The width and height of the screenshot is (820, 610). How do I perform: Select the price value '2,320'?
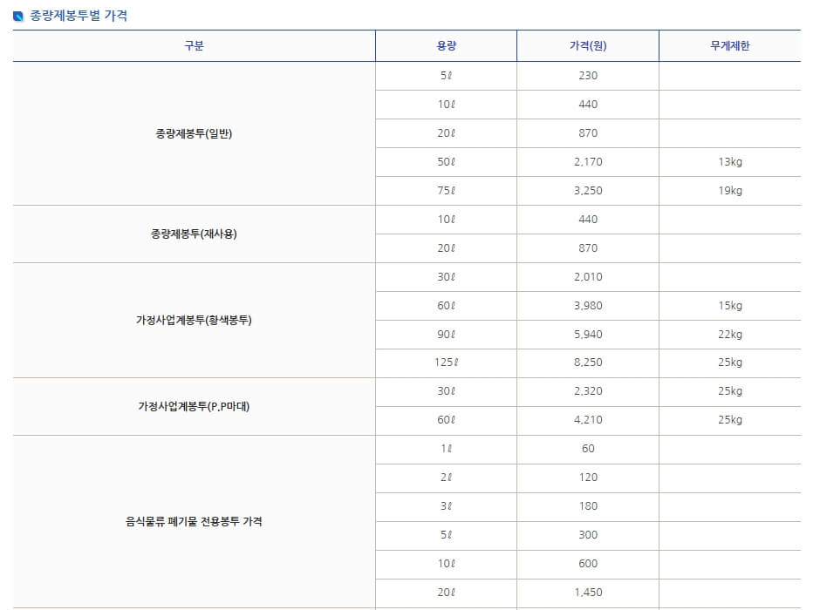(x=588, y=390)
